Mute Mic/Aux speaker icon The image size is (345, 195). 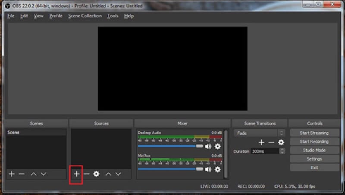point(208,169)
